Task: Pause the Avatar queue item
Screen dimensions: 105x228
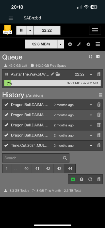Action: (7, 74)
